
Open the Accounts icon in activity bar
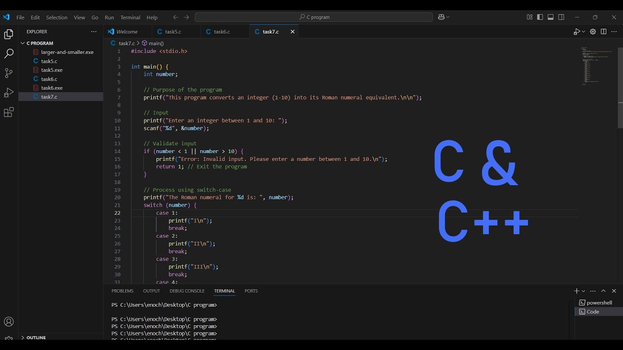pyautogui.click(x=9, y=322)
